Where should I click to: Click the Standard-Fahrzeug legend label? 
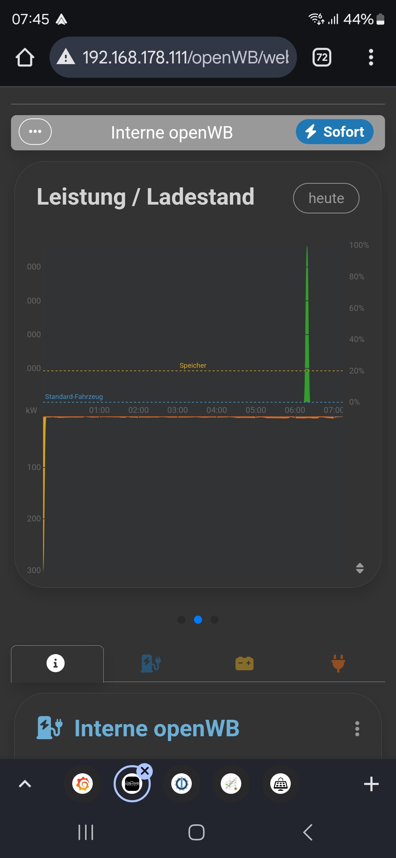tap(74, 397)
